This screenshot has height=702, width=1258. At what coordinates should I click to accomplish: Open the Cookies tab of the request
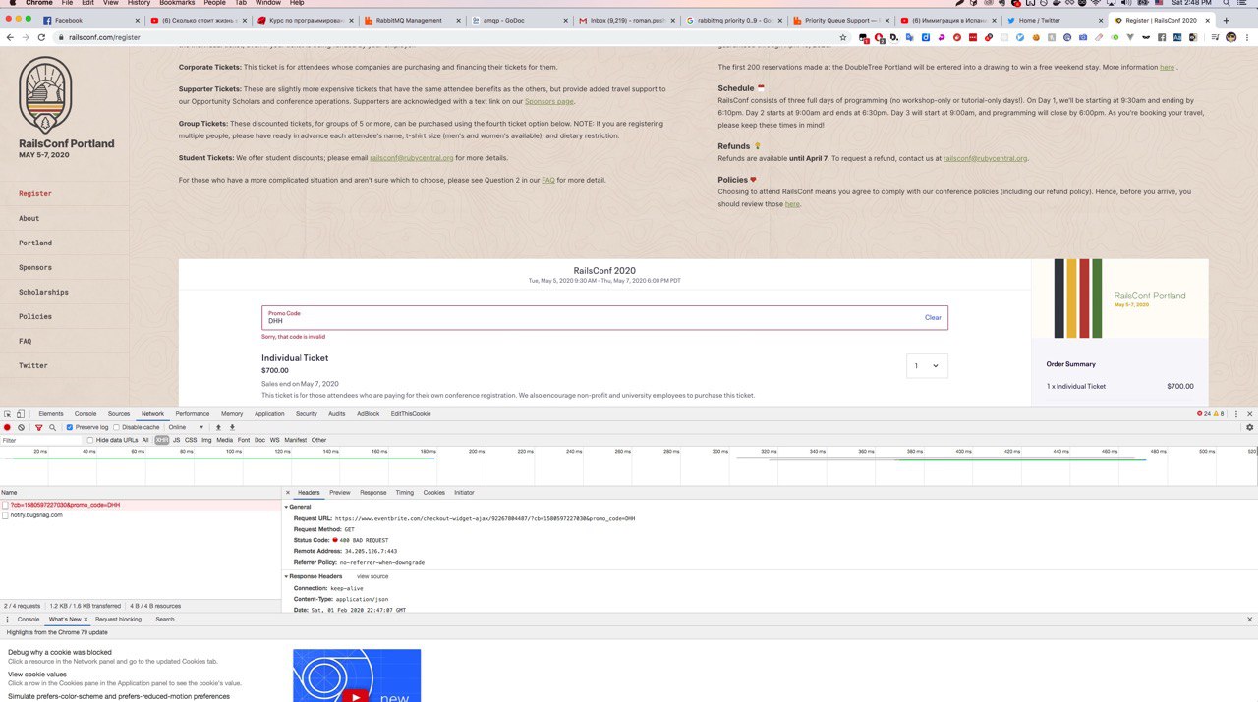point(433,492)
